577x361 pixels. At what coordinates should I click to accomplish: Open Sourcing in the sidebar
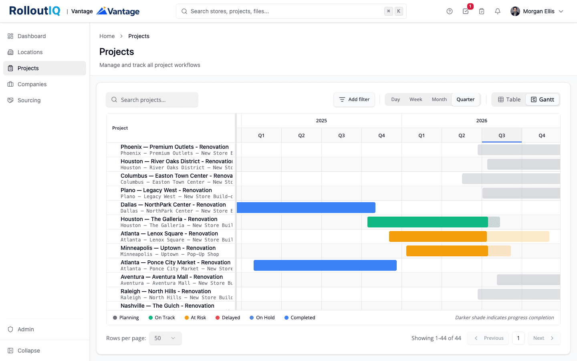point(44,100)
